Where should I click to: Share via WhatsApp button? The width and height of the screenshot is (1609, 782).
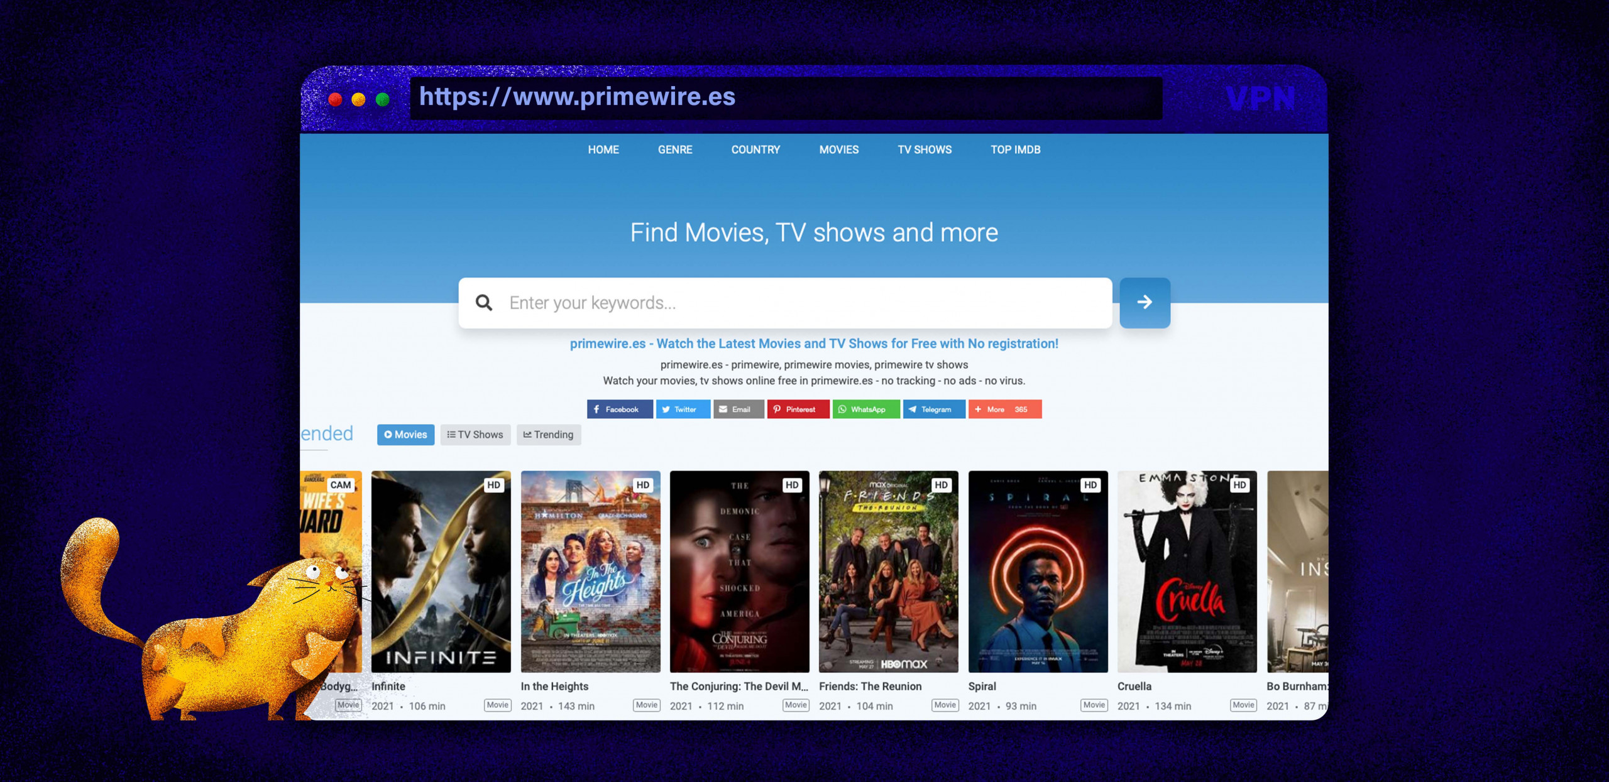coord(866,409)
